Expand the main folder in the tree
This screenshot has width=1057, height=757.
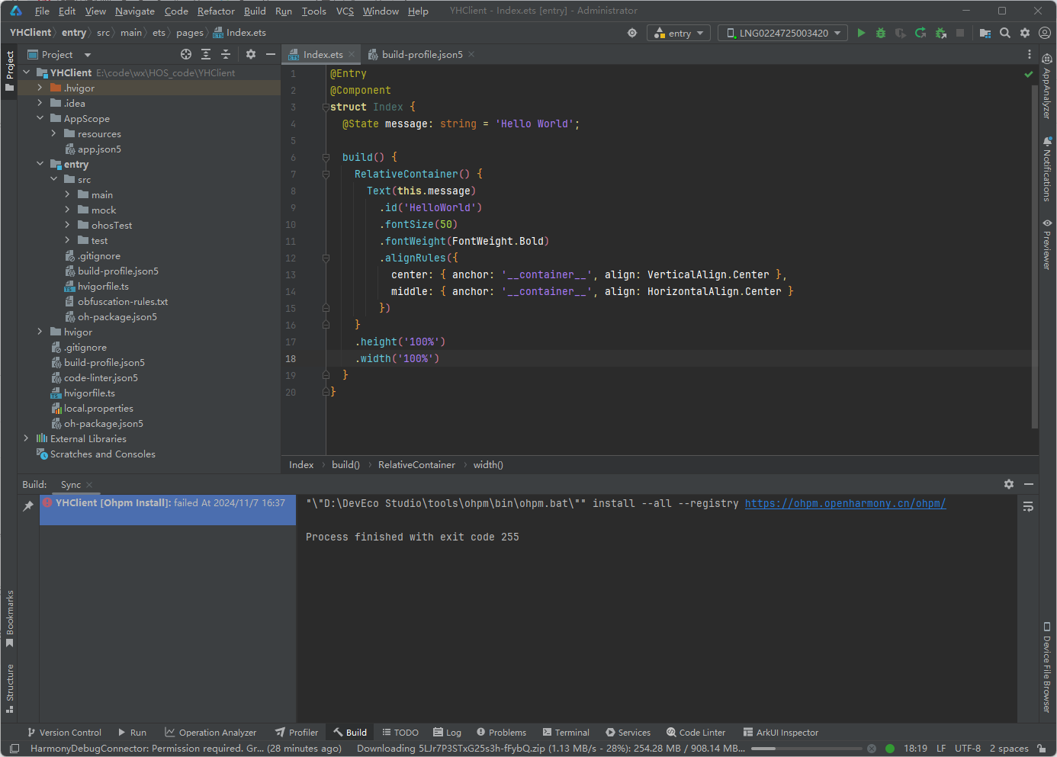point(67,194)
